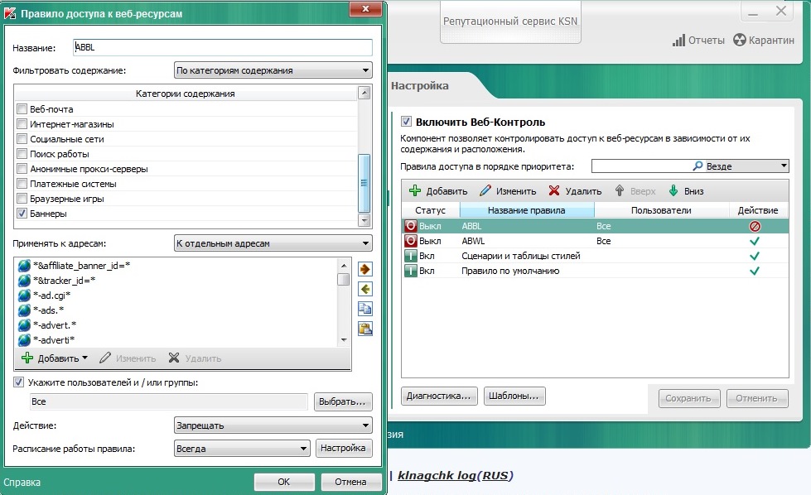811x495 pixels.
Task: Click globe icon beside *-advert.*
Action: click(x=24, y=325)
